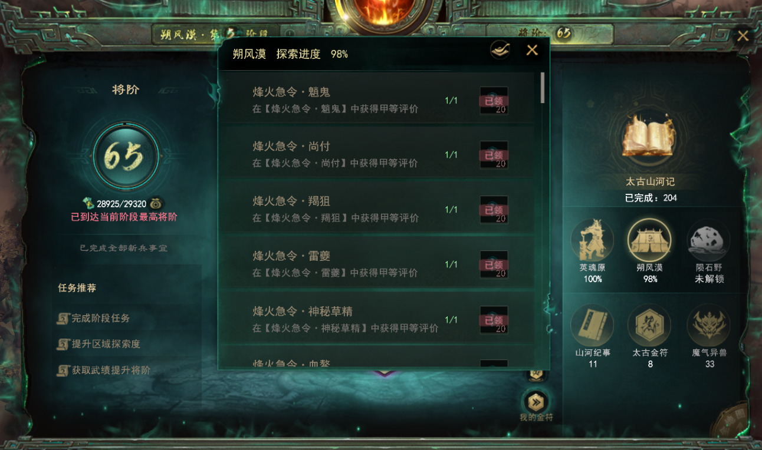Select the 烽火急令·雷夔 task row
762x450 pixels.
click(x=377, y=264)
